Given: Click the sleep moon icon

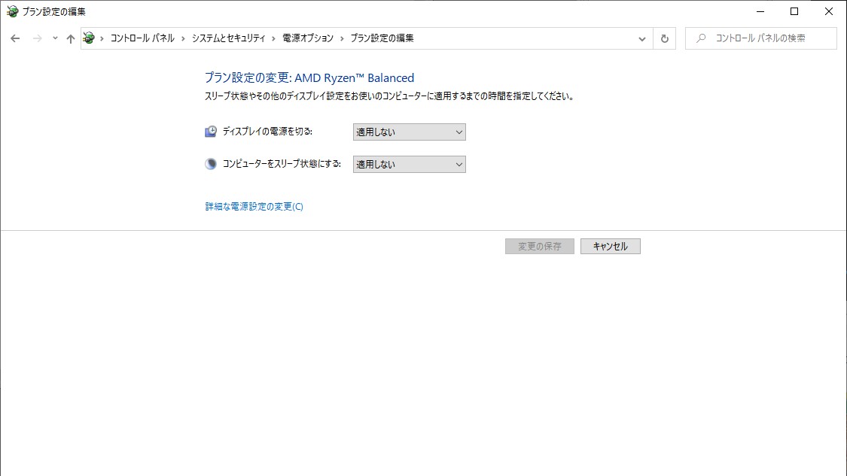Looking at the screenshot, I should (x=210, y=163).
